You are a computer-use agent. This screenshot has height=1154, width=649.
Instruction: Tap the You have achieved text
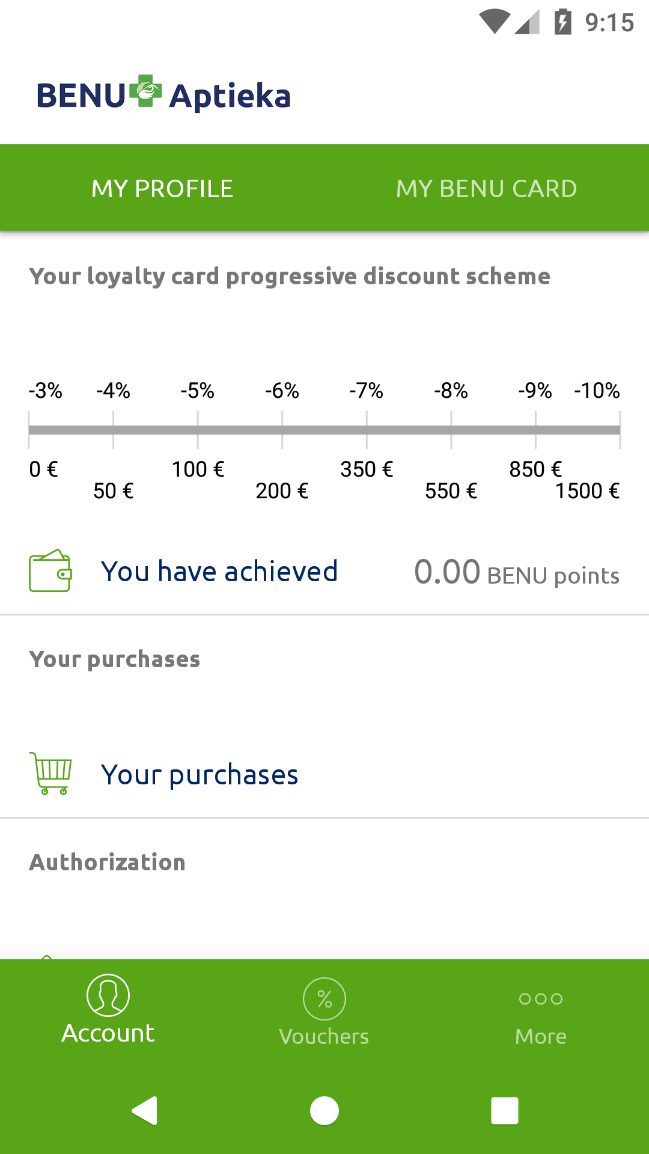(x=219, y=572)
